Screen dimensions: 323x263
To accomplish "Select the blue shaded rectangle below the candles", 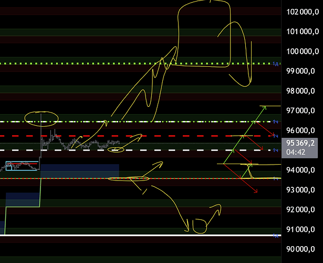I will click(x=79, y=171).
